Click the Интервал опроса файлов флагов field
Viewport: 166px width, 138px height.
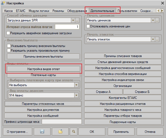pyautogui.click(x=67, y=27)
